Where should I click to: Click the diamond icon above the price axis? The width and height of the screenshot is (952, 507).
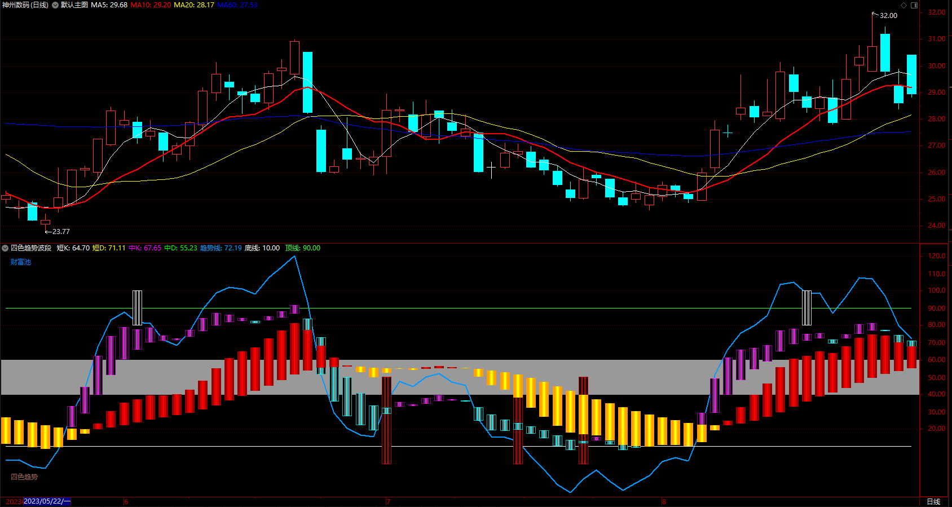click(x=903, y=5)
